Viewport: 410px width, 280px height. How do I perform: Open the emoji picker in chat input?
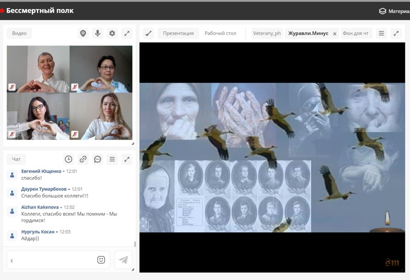[101, 260]
